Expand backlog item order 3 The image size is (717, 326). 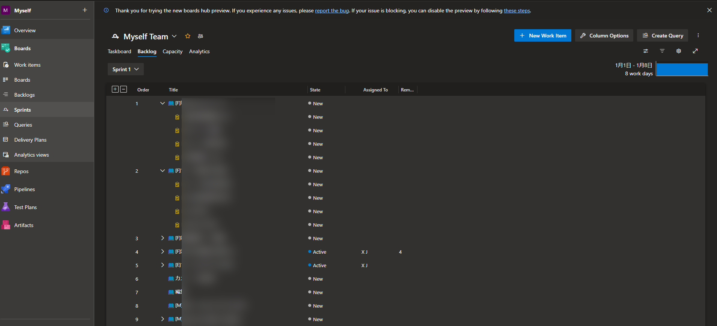[163, 238]
